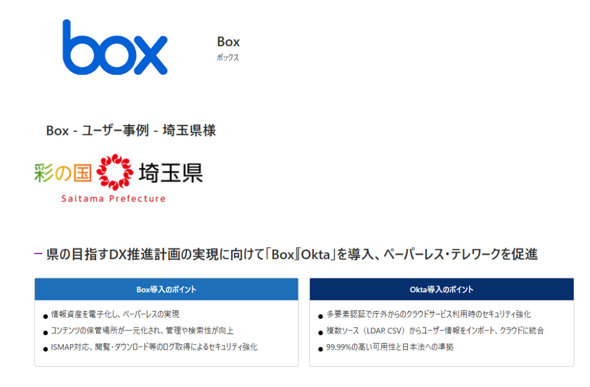Click the purple dash before DX heading

[38, 254]
